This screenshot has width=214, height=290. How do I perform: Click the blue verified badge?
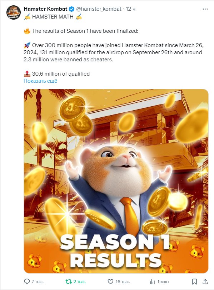pyautogui.click(x=72, y=9)
